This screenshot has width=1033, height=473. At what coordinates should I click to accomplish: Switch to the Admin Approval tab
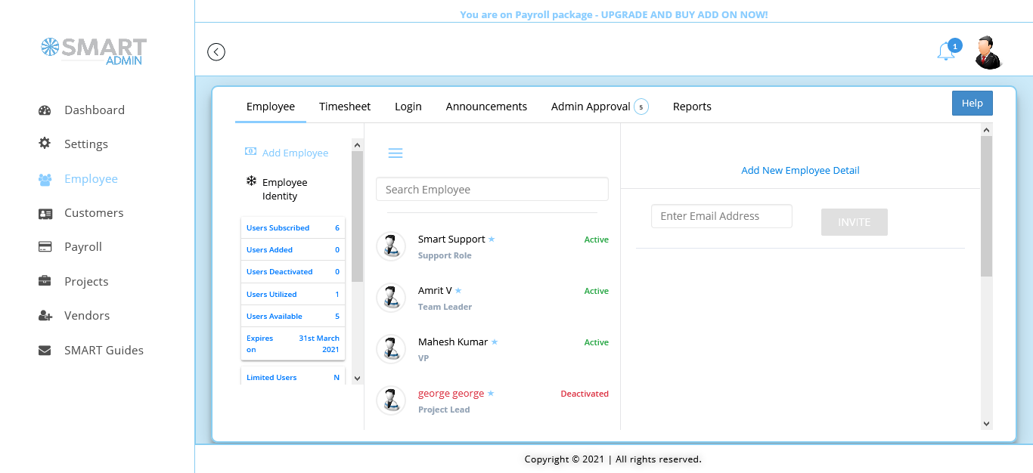pyautogui.click(x=591, y=107)
